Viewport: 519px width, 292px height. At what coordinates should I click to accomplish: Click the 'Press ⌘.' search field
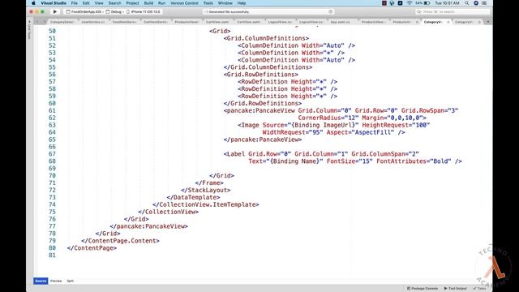[x=453, y=11]
